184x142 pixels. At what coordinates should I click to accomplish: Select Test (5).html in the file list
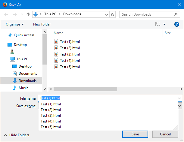tap(67, 67)
